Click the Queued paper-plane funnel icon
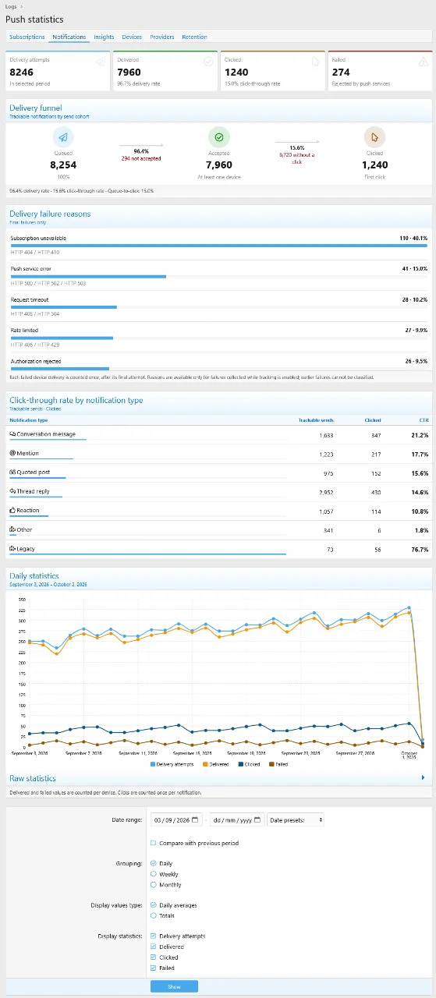The image size is (436, 998). (63, 137)
